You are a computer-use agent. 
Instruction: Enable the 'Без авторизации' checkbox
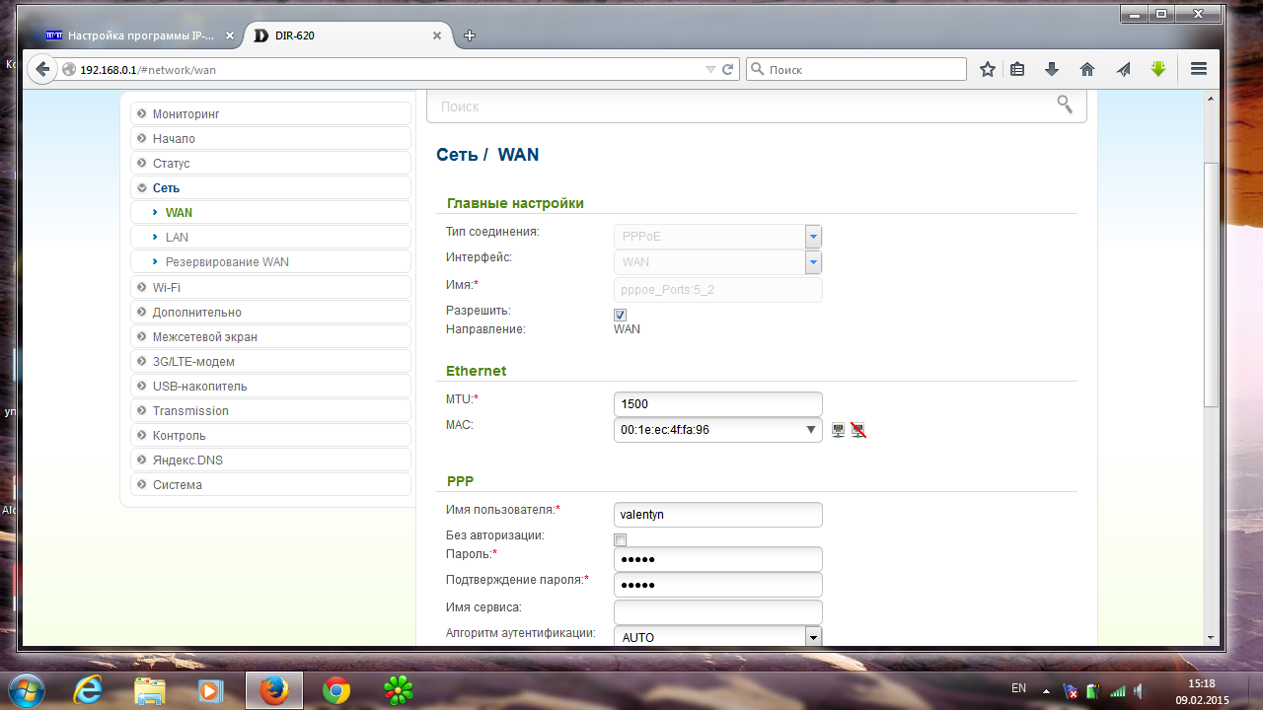tap(620, 539)
